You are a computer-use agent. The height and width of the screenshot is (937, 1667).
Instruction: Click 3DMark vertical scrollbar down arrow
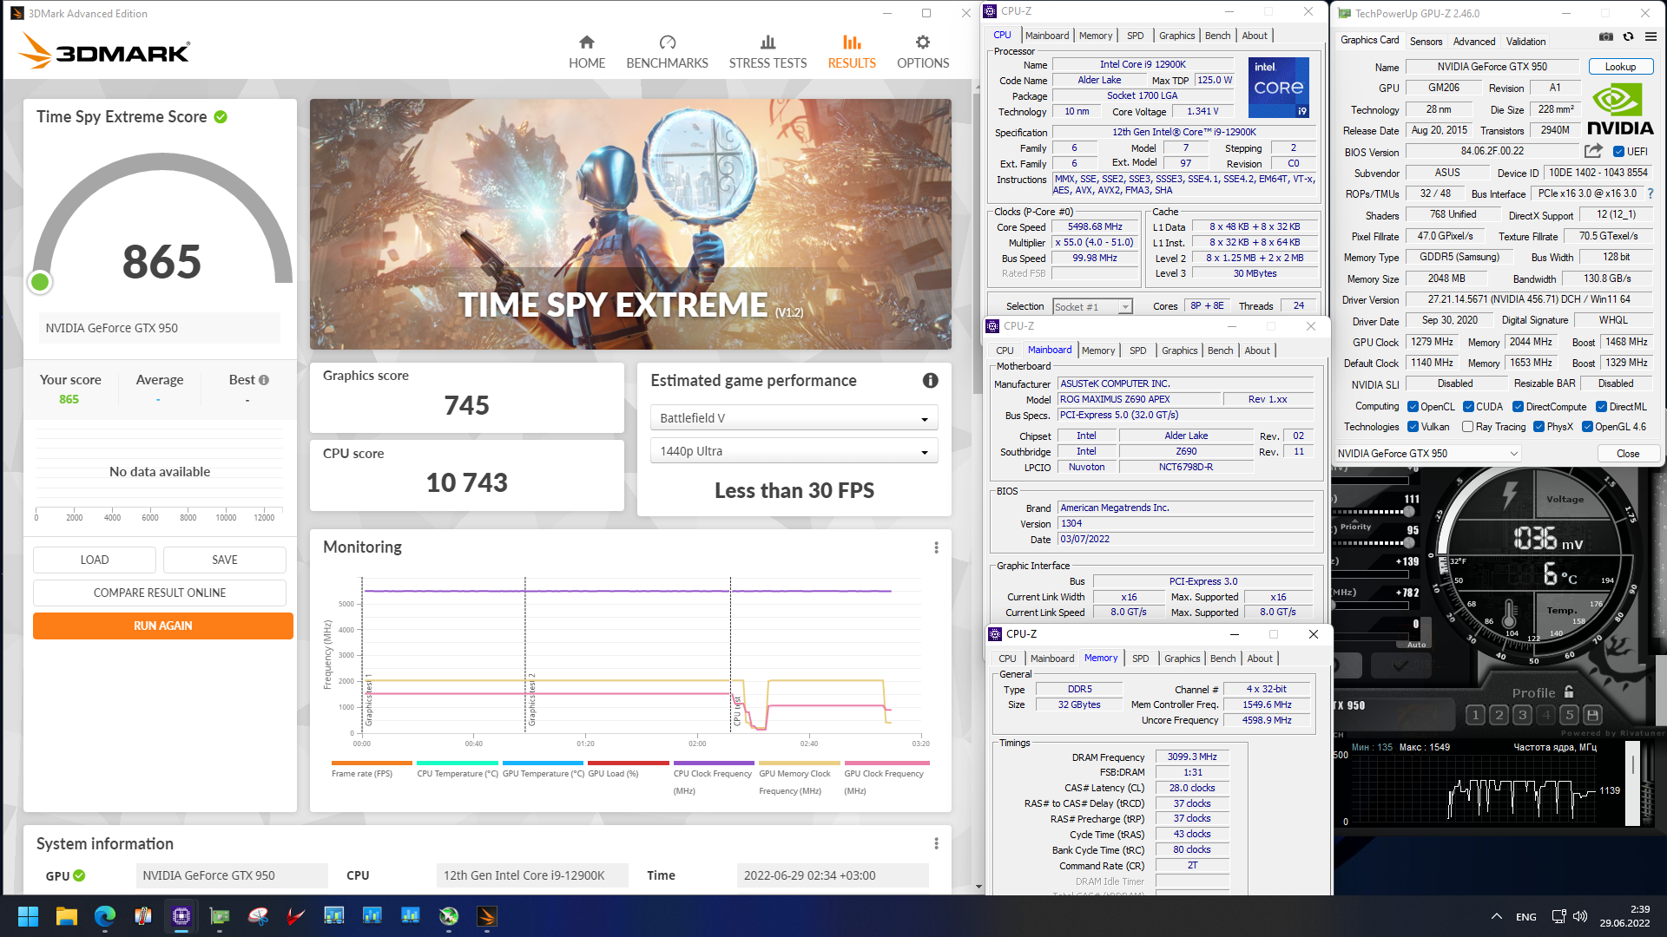[x=978, y=887]
